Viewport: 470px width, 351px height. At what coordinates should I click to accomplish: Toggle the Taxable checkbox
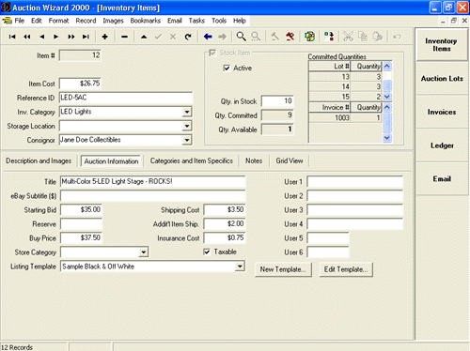tap(207, 252)
